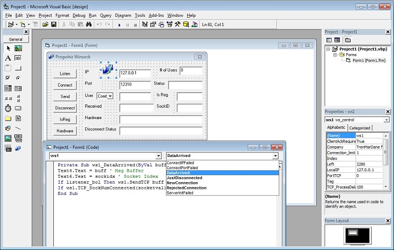Screen dimensions: 394x250
Task: Click the Find binoculars icon
Action: point(89,25)
